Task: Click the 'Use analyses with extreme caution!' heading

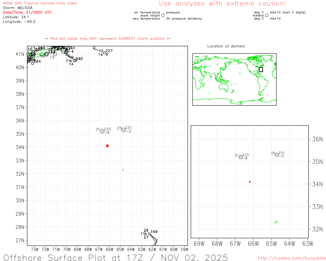Action: [x=222, y=4]
